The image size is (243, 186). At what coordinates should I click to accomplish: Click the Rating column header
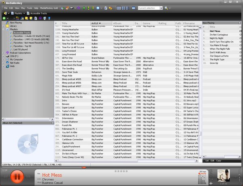coord(166,23)
